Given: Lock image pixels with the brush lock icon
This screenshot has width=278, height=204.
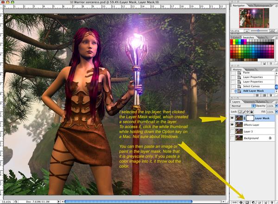Looking at the screenshot, I should coord(244,112).
